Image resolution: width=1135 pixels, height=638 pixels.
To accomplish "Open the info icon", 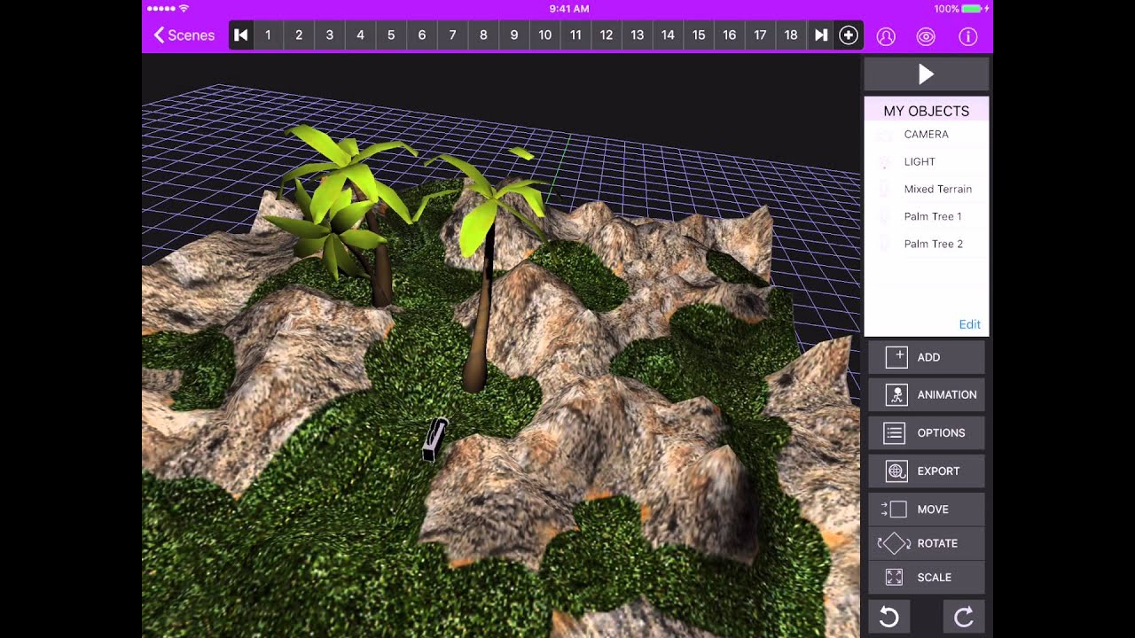I will (967, 36).
